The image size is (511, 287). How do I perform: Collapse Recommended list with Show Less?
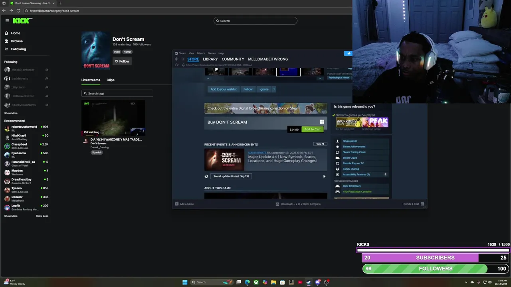click(42, 216)
